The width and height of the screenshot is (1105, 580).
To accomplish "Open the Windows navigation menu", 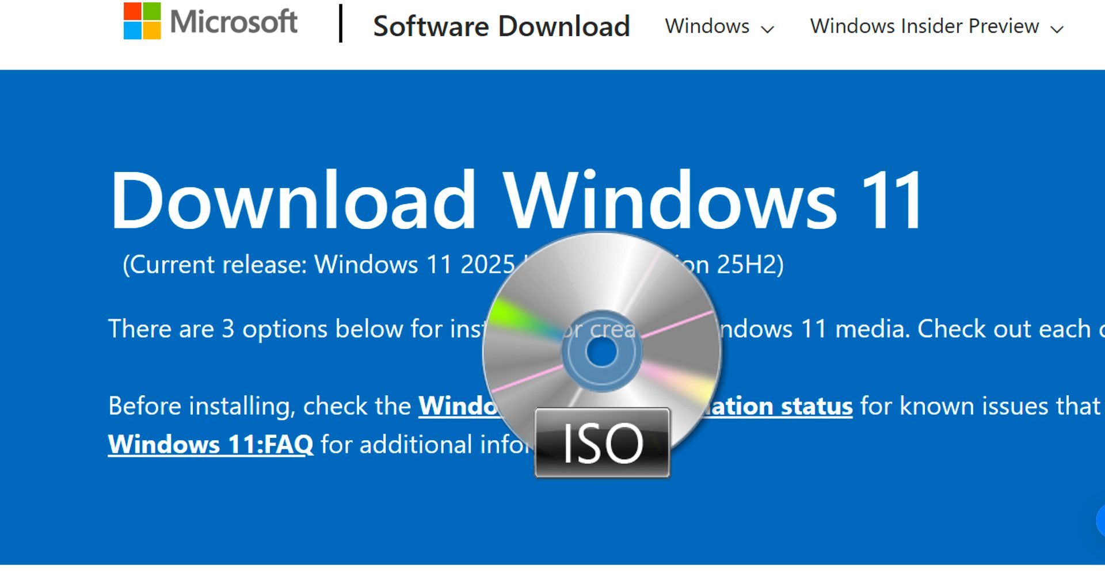I will [x=707, y=26].
